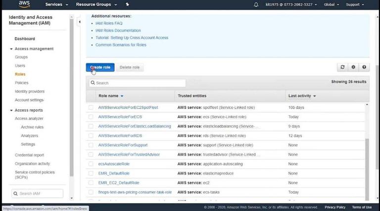This screenshot has width=380, height=211.
Task: Open Analyzers in the sidebar
Action: point(29,136)
